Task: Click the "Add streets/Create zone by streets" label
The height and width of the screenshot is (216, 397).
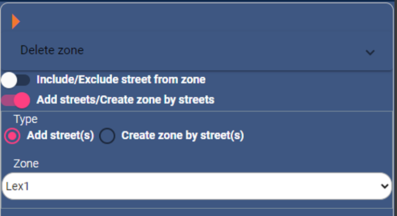Action: coord(125,99)
